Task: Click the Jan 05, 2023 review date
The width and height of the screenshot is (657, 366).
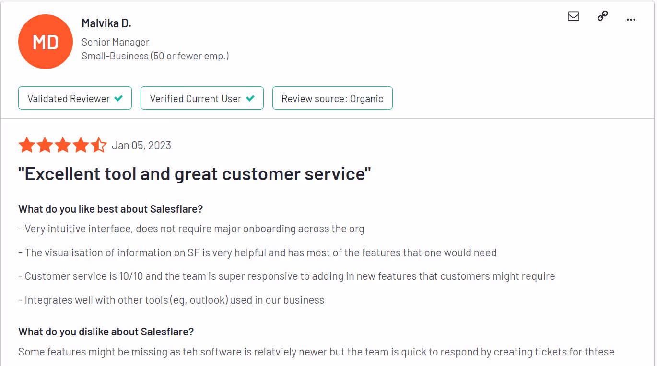Action: coord(141,145)
